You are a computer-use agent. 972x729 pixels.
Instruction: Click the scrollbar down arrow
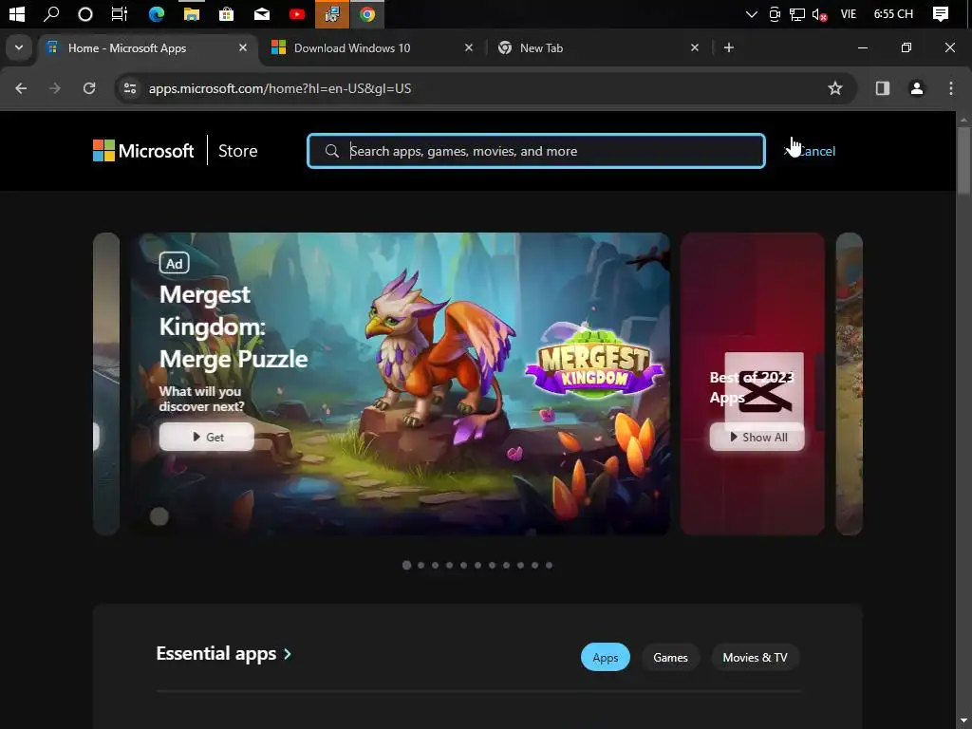coord(963,722)
